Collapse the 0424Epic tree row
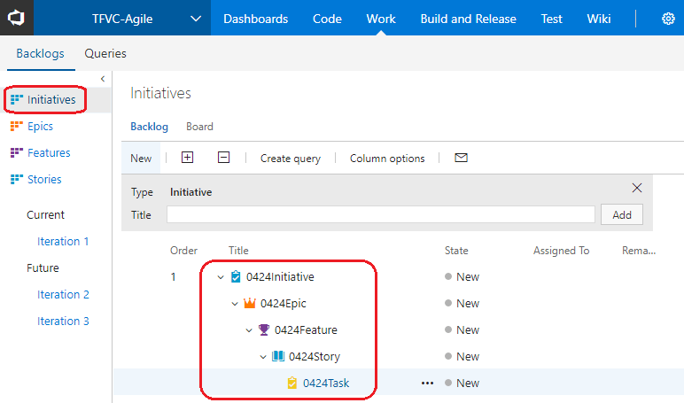The height and width of the screenshot is (403, 684). point(235,303)
